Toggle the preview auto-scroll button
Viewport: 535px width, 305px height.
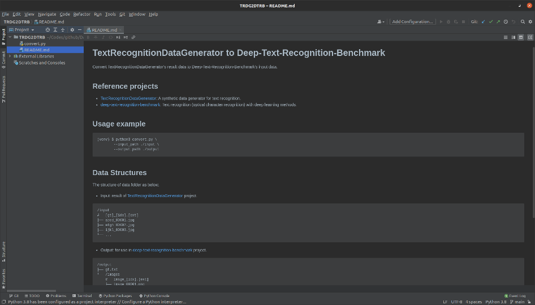[x=530, y=37]
